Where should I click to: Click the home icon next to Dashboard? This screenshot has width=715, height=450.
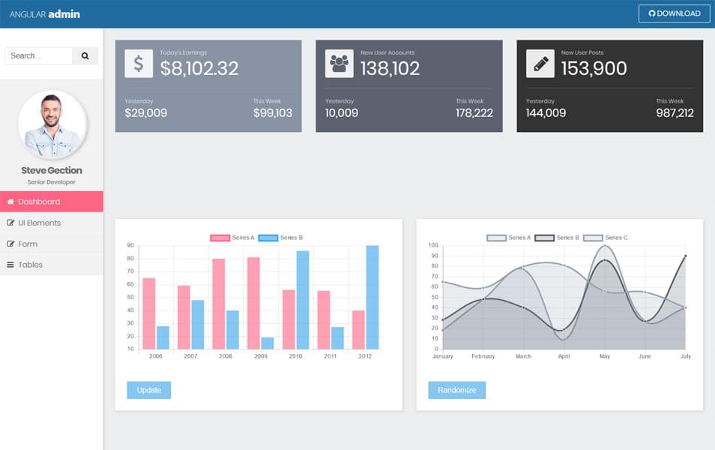10,201
